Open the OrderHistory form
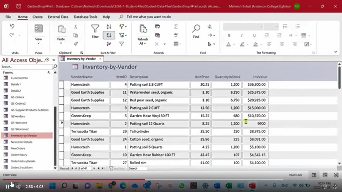The height and width of the screenshot is (192, 342). 19,155
